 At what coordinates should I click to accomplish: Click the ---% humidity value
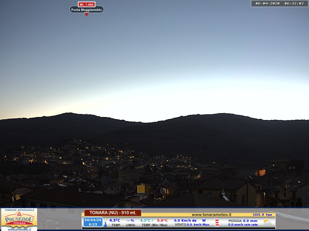coord(130,220)
